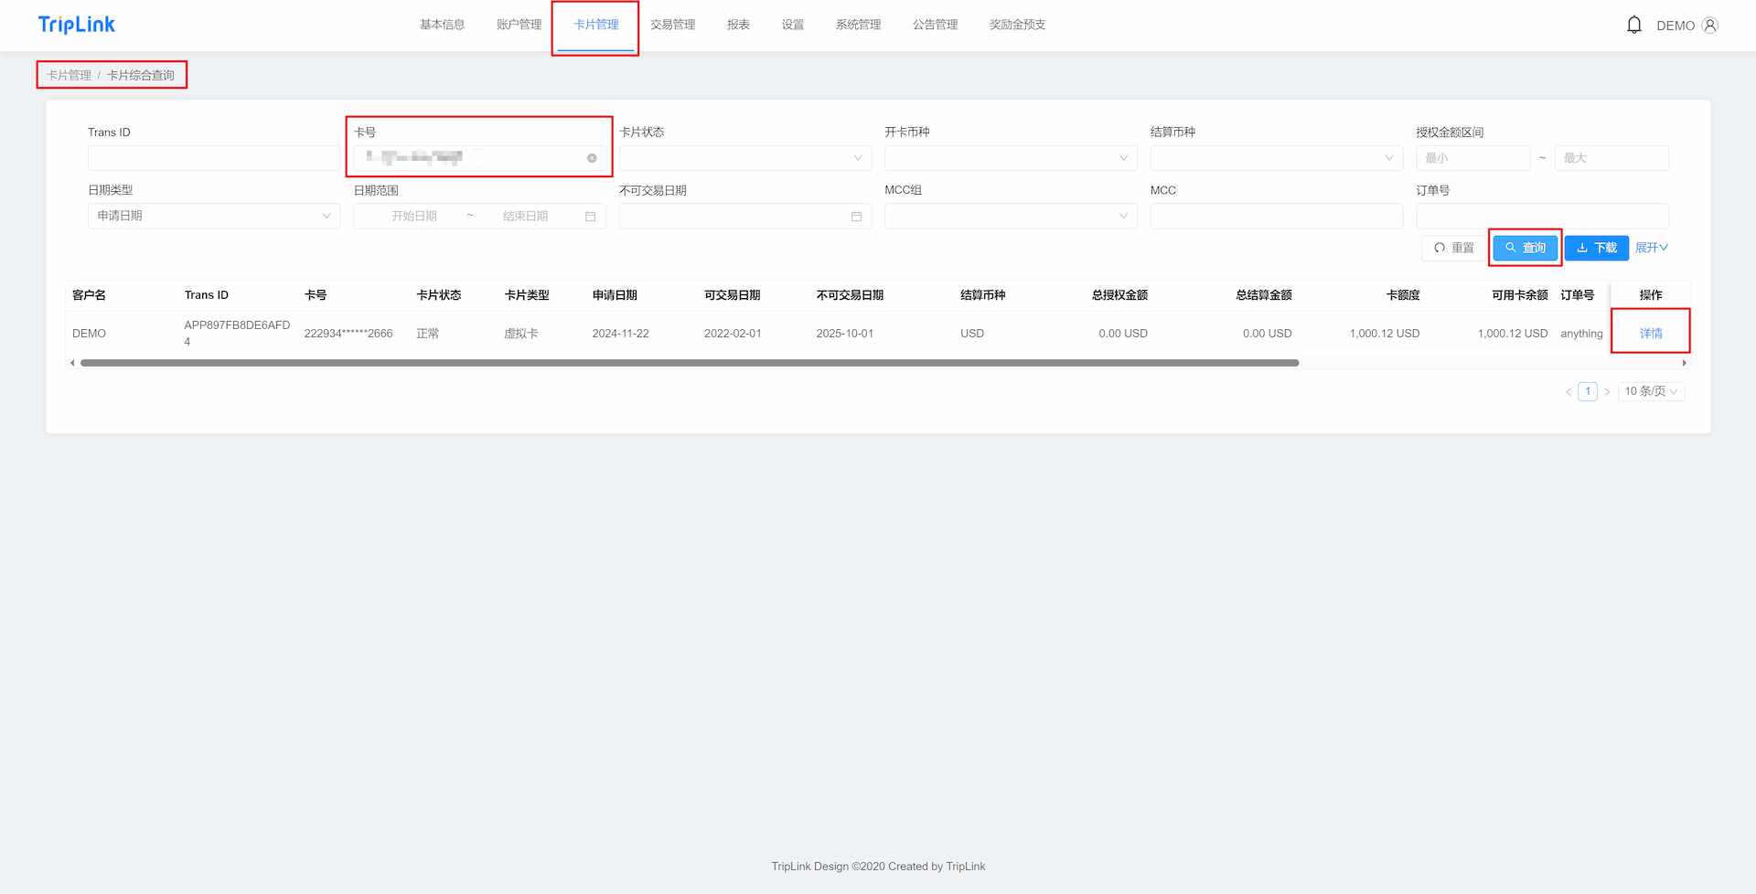1756x894 pixels.
Task: Click the 下载 download button
Action: [x=1596, y=248]
